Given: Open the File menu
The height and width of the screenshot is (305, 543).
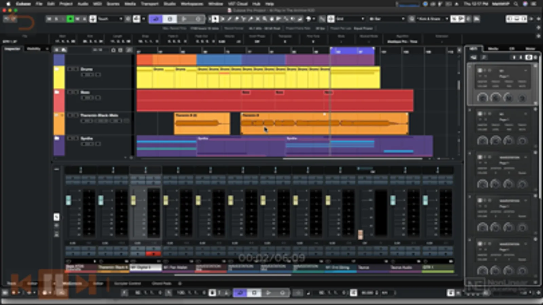Looking at the screenshot, I should [x=39, y=4].
